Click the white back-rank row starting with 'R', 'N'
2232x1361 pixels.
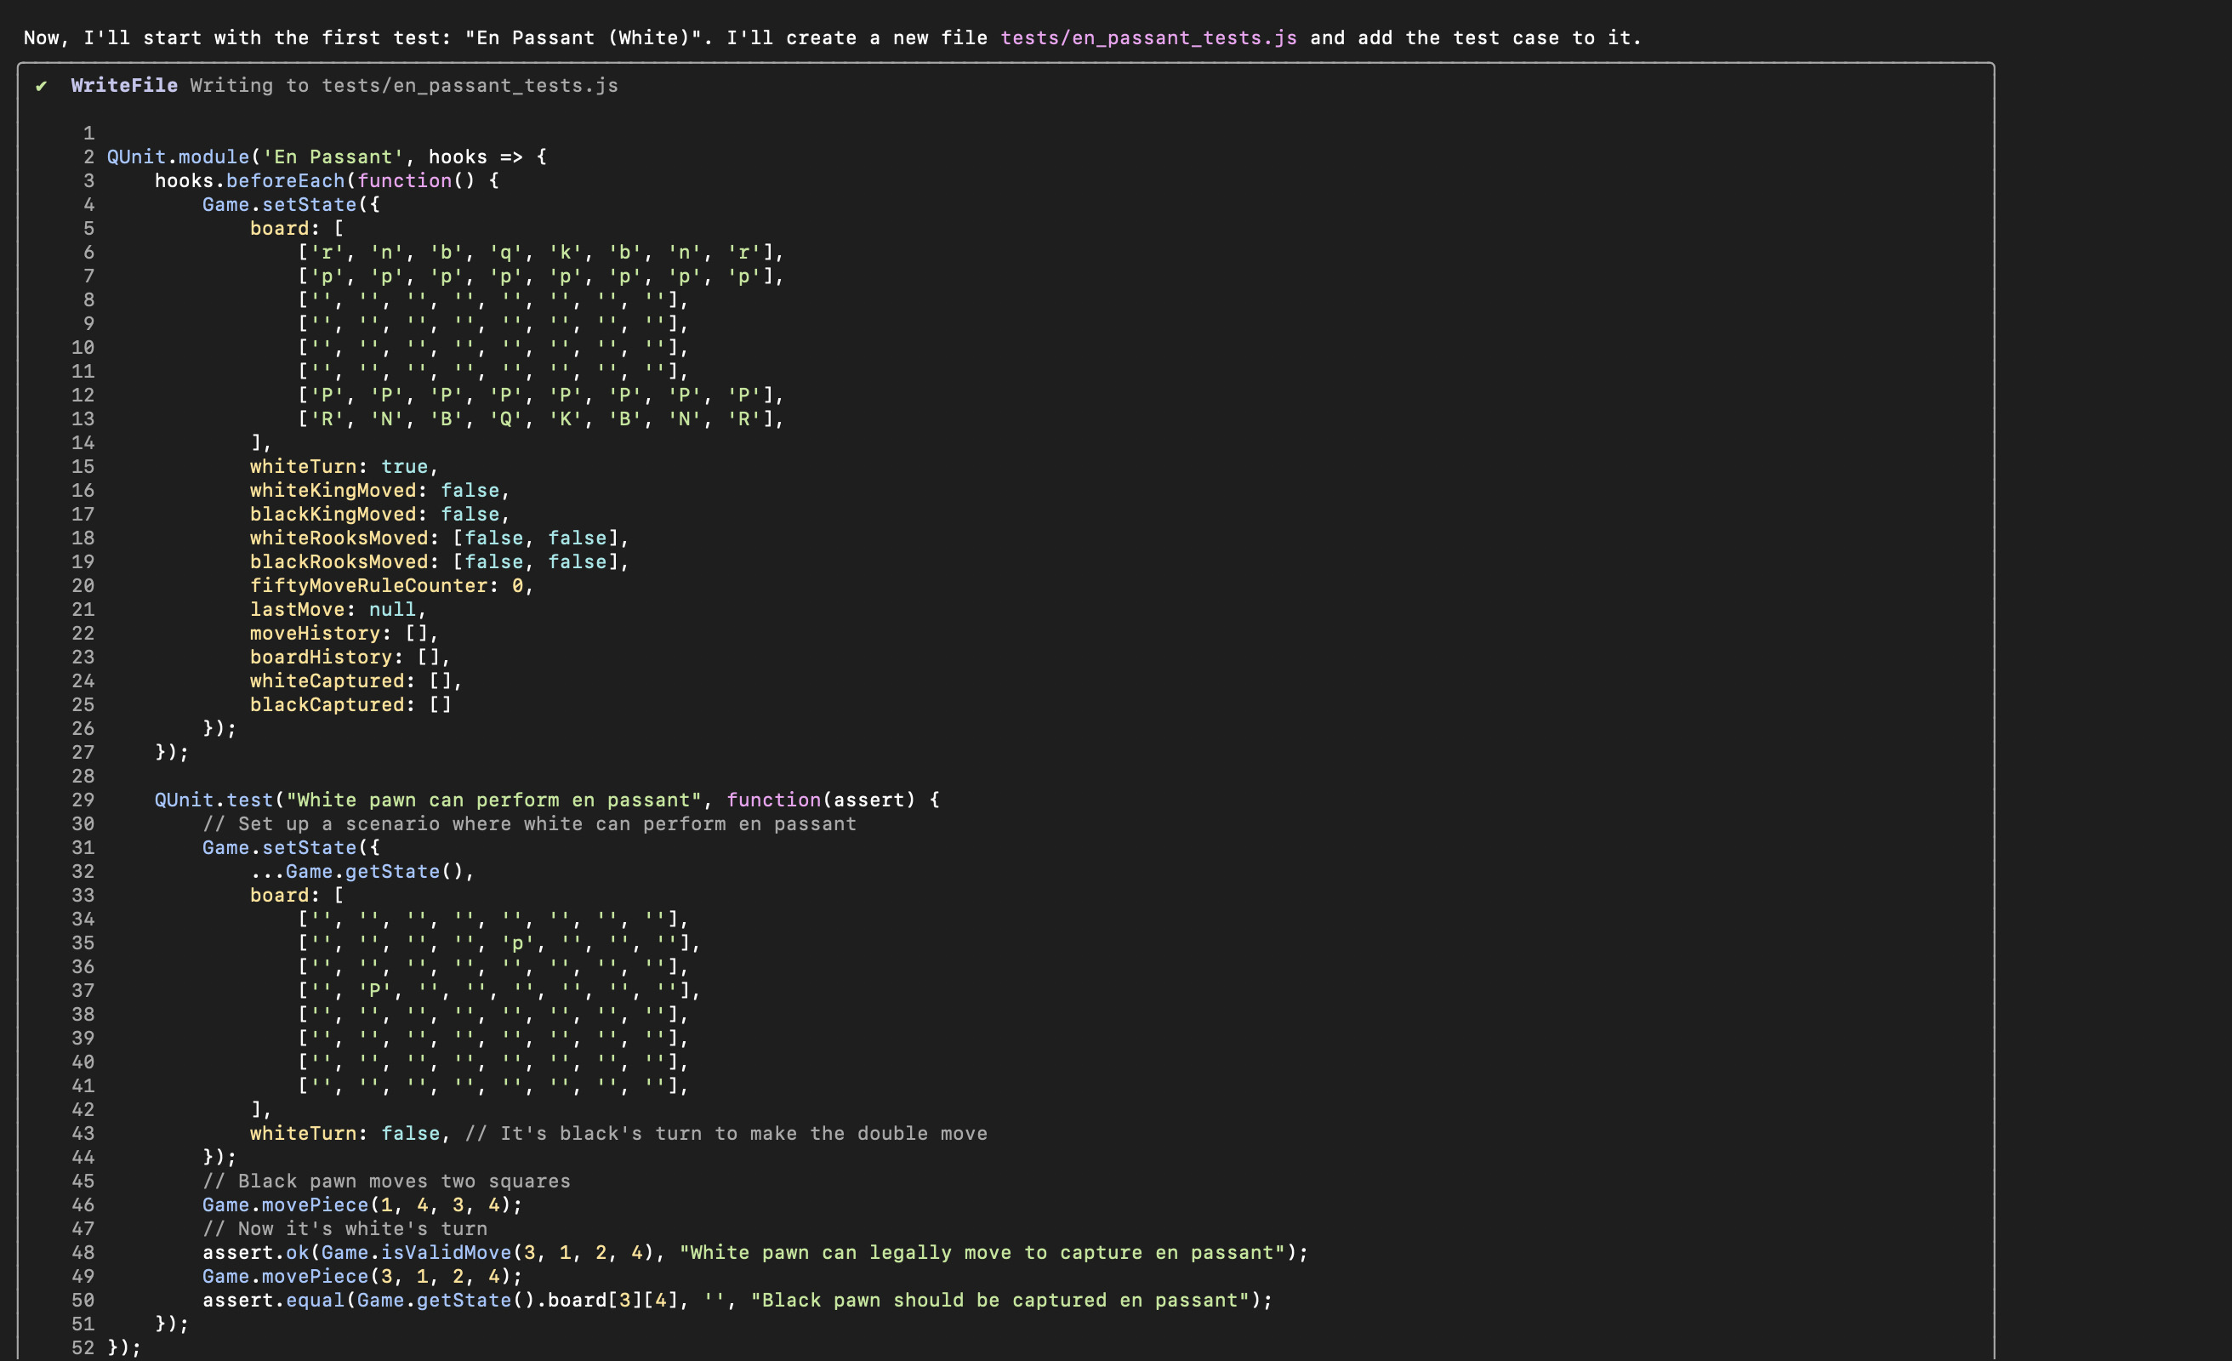click(x=541, y=419)
